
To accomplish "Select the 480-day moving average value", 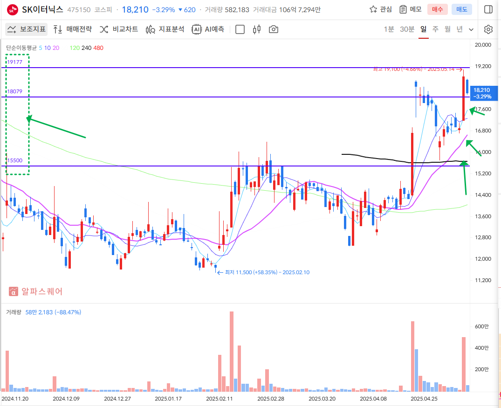I will (x=98, y=48).
